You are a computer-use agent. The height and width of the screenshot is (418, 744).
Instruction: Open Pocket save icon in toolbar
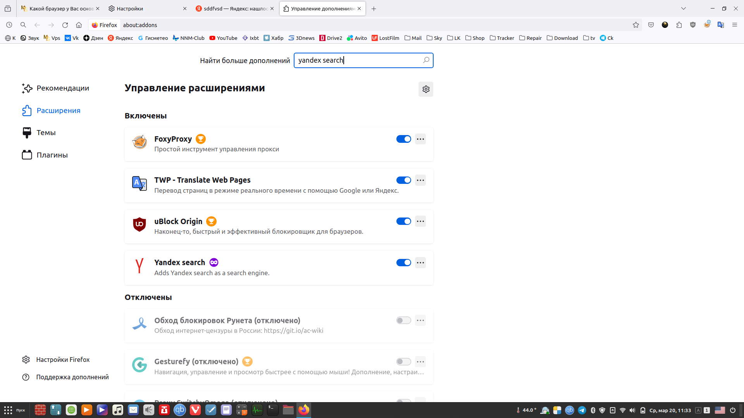point(651,25)
